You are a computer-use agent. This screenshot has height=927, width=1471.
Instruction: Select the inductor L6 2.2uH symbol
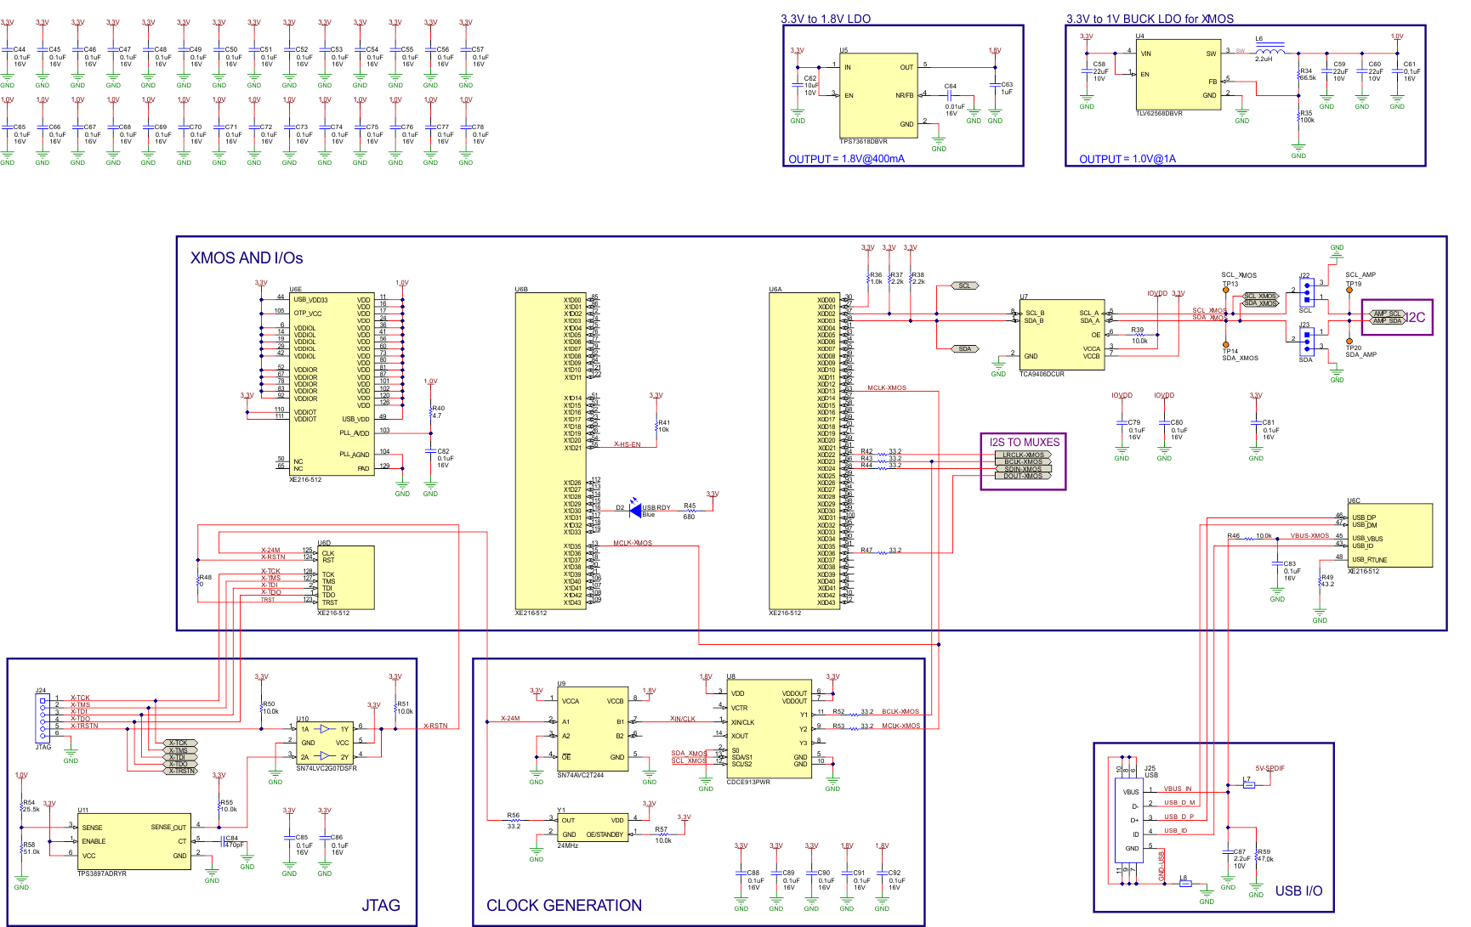1269,51
